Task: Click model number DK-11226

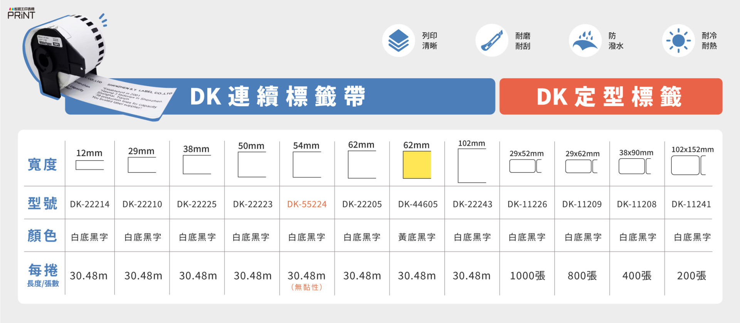Action: tap(527, 204)
